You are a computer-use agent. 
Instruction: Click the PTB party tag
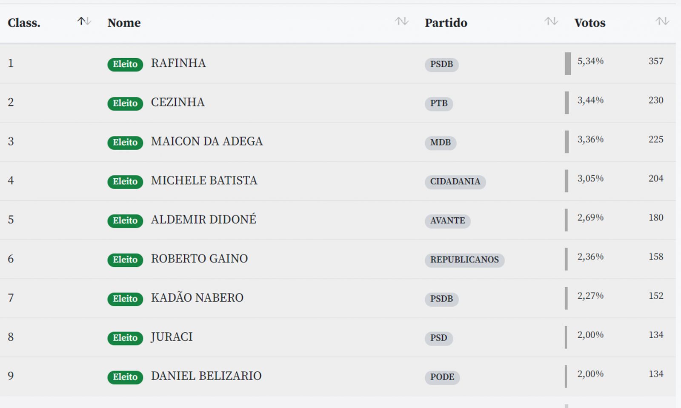tap(439, 103)
